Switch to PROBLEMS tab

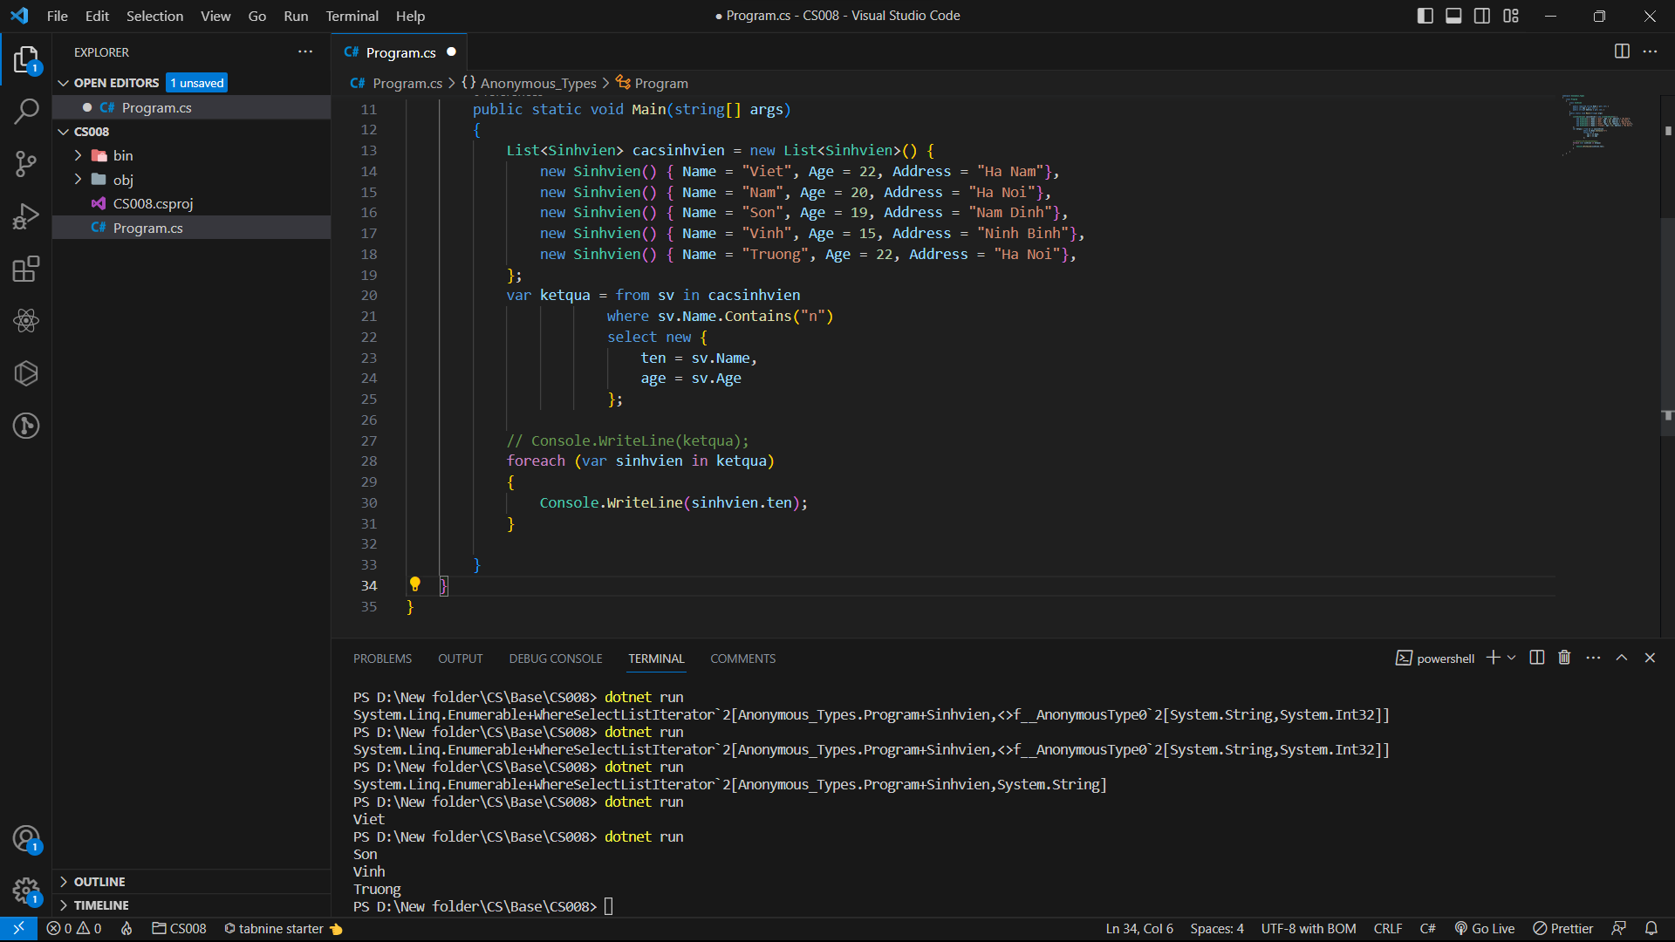tap(382, 659)
